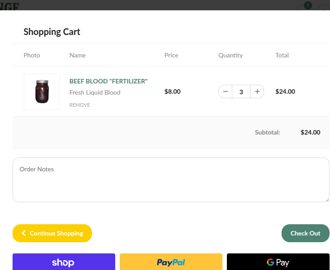330x270 pixels.
Task: Remove Beef Blood Fertilizer from the cart
Action: pos(79,105)
